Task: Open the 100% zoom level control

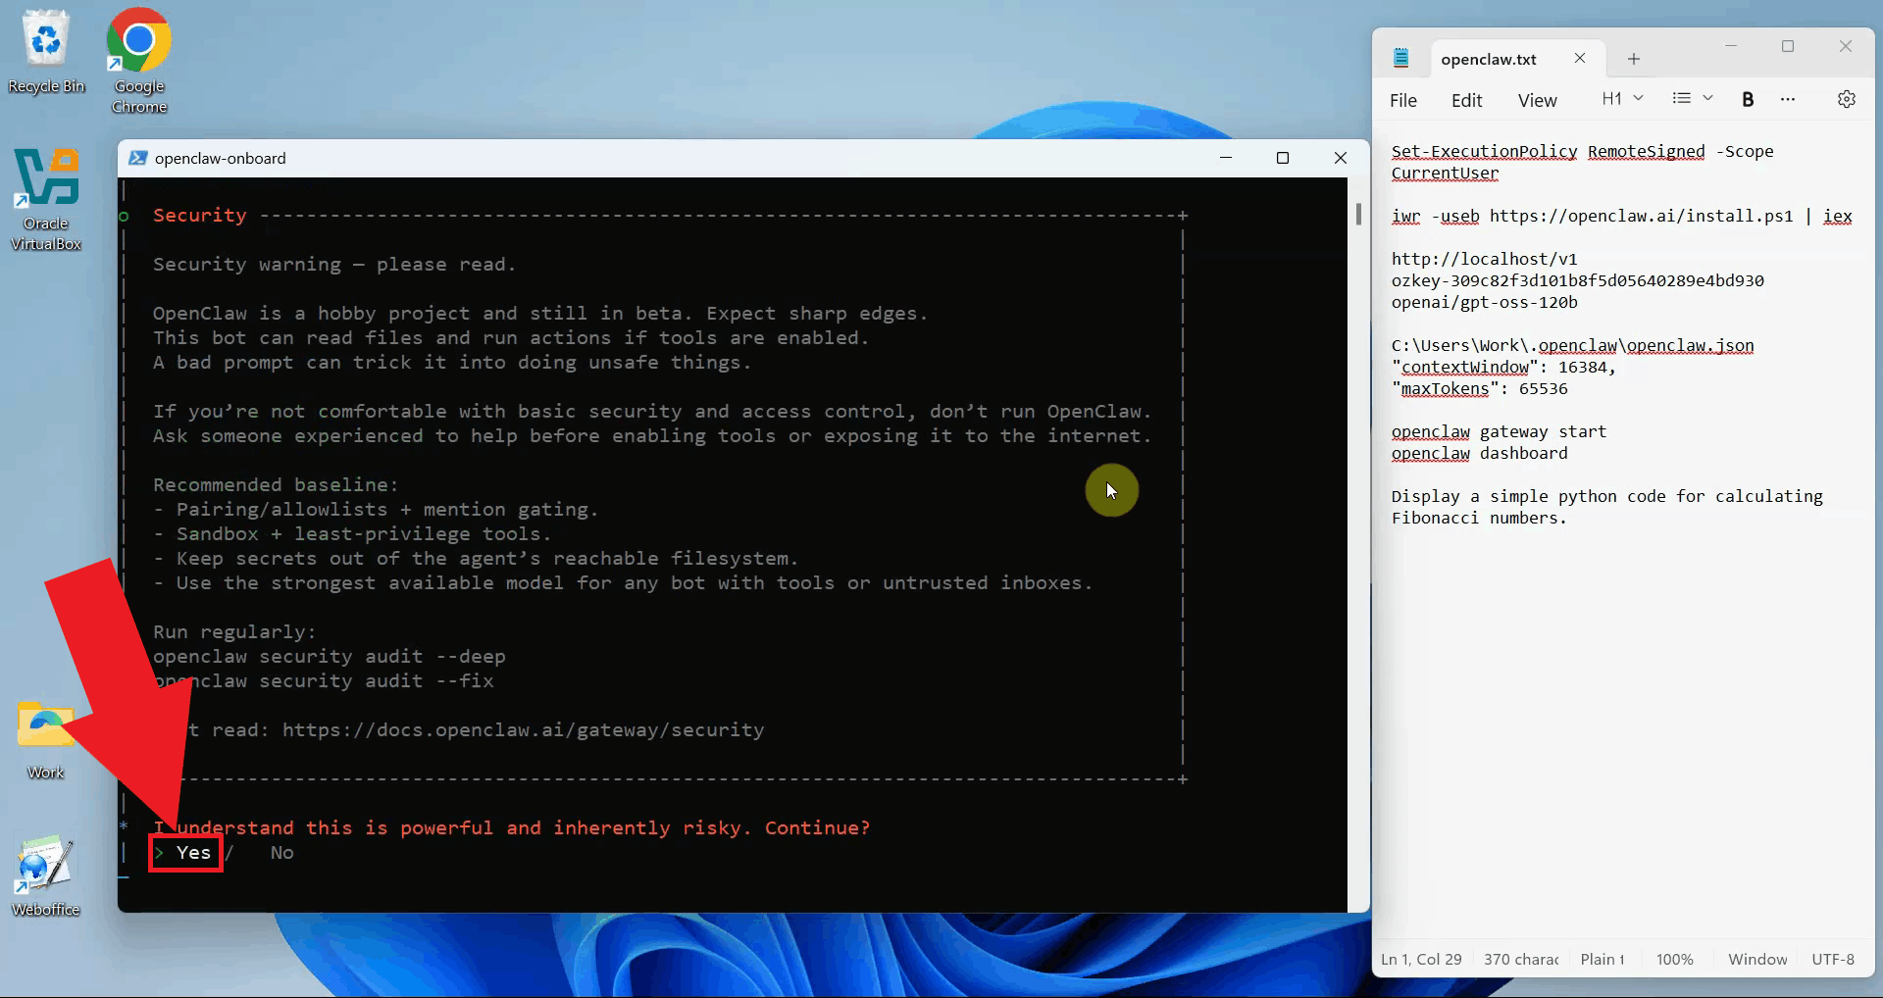Action: [1674, 959]
